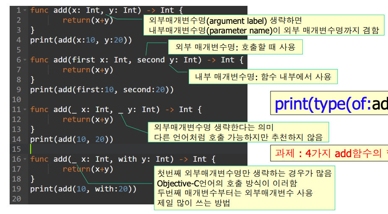The image size is (388, 214).
Task: Click the print(add(10, with:20)) statement
Action: 83,189
